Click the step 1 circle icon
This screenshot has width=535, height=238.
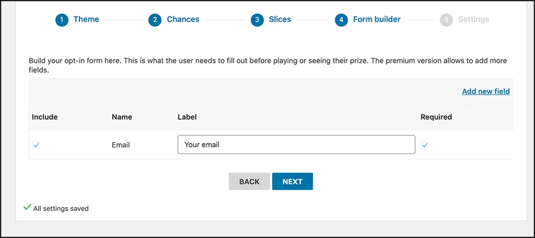pos(62,20)
